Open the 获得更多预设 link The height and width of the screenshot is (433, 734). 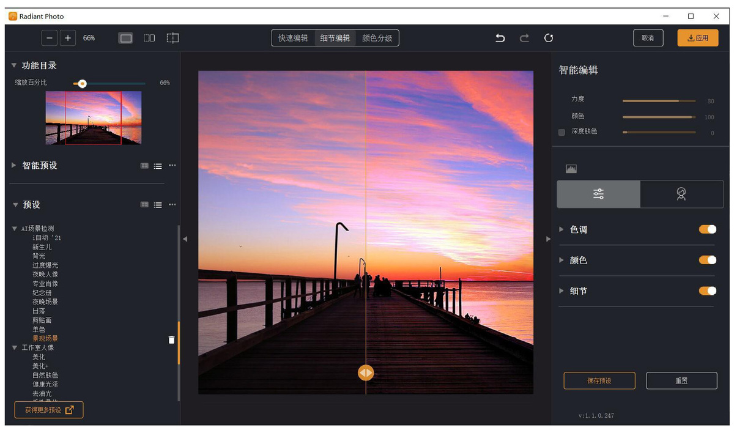49,410
